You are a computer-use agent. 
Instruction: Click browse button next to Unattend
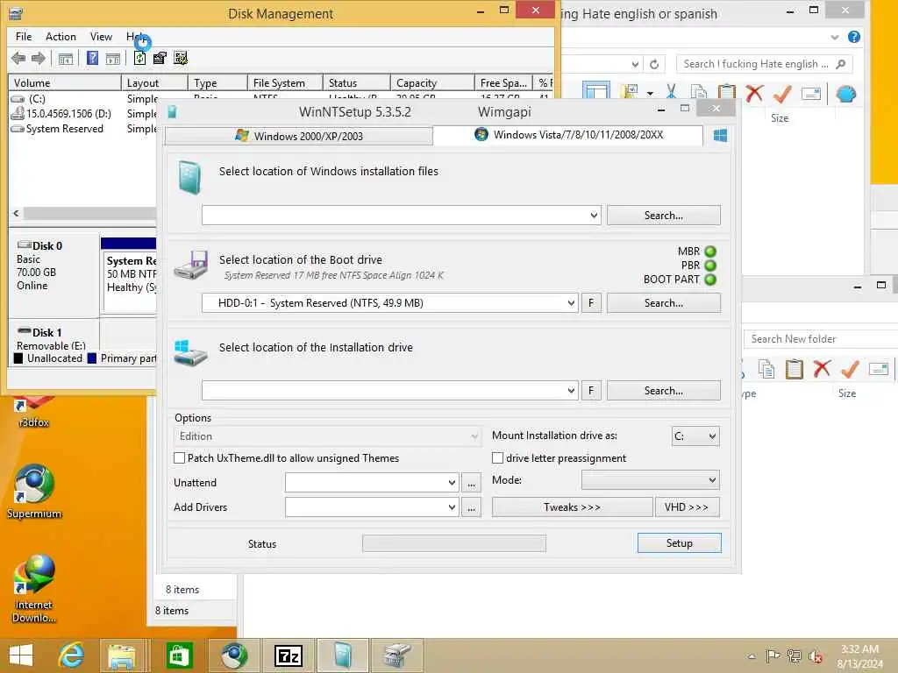[x=471, y=483]
